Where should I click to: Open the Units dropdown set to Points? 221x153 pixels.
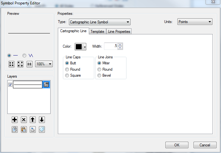coord(195,22)
